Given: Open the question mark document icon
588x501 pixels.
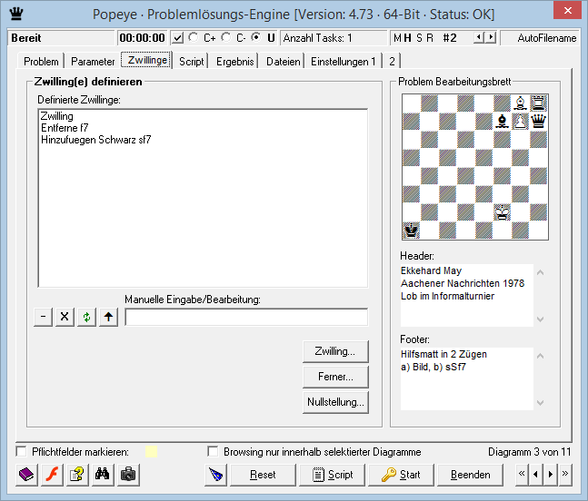Looking at the screenshot, I should pos(77,475).
